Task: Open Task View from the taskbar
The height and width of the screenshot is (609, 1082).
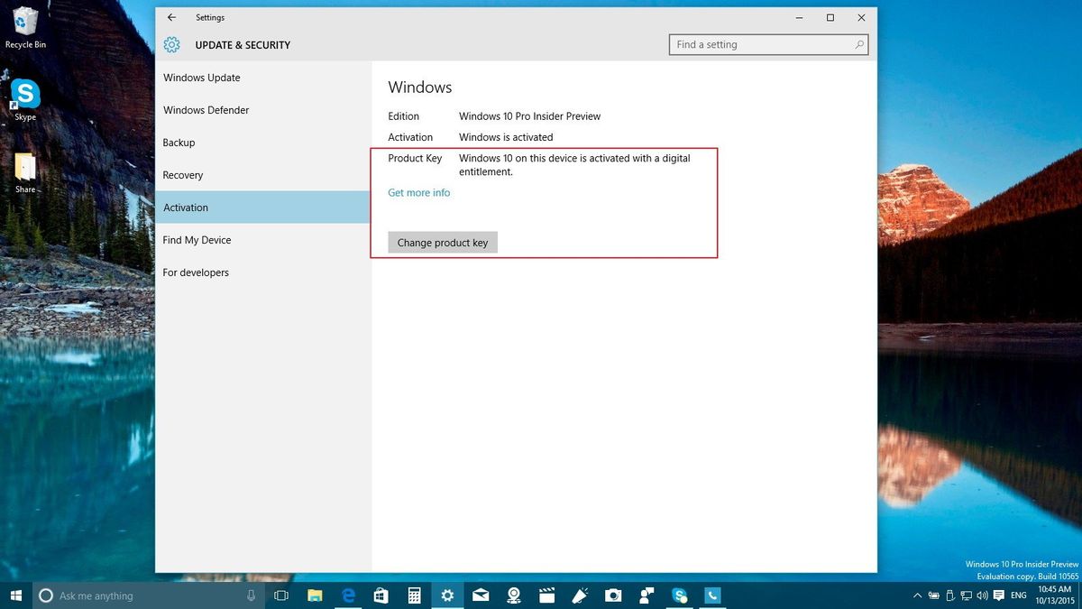Action: coord(281,595)
